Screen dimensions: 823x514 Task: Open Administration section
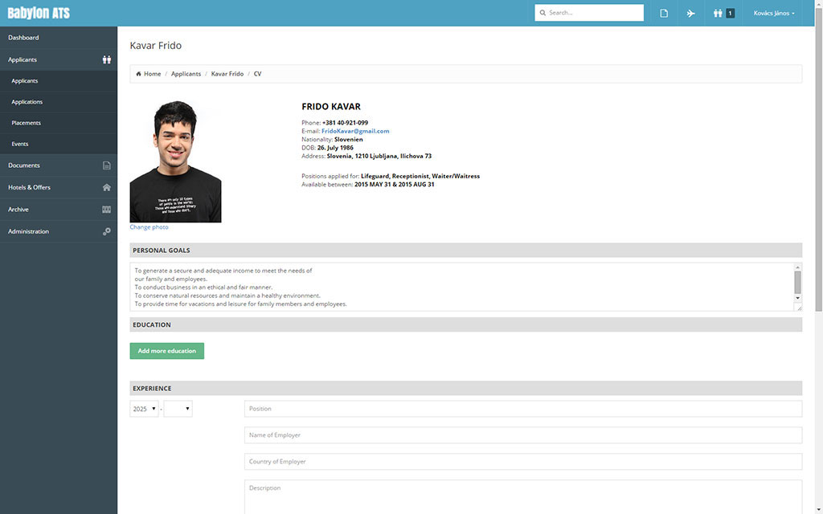[59, 231]
